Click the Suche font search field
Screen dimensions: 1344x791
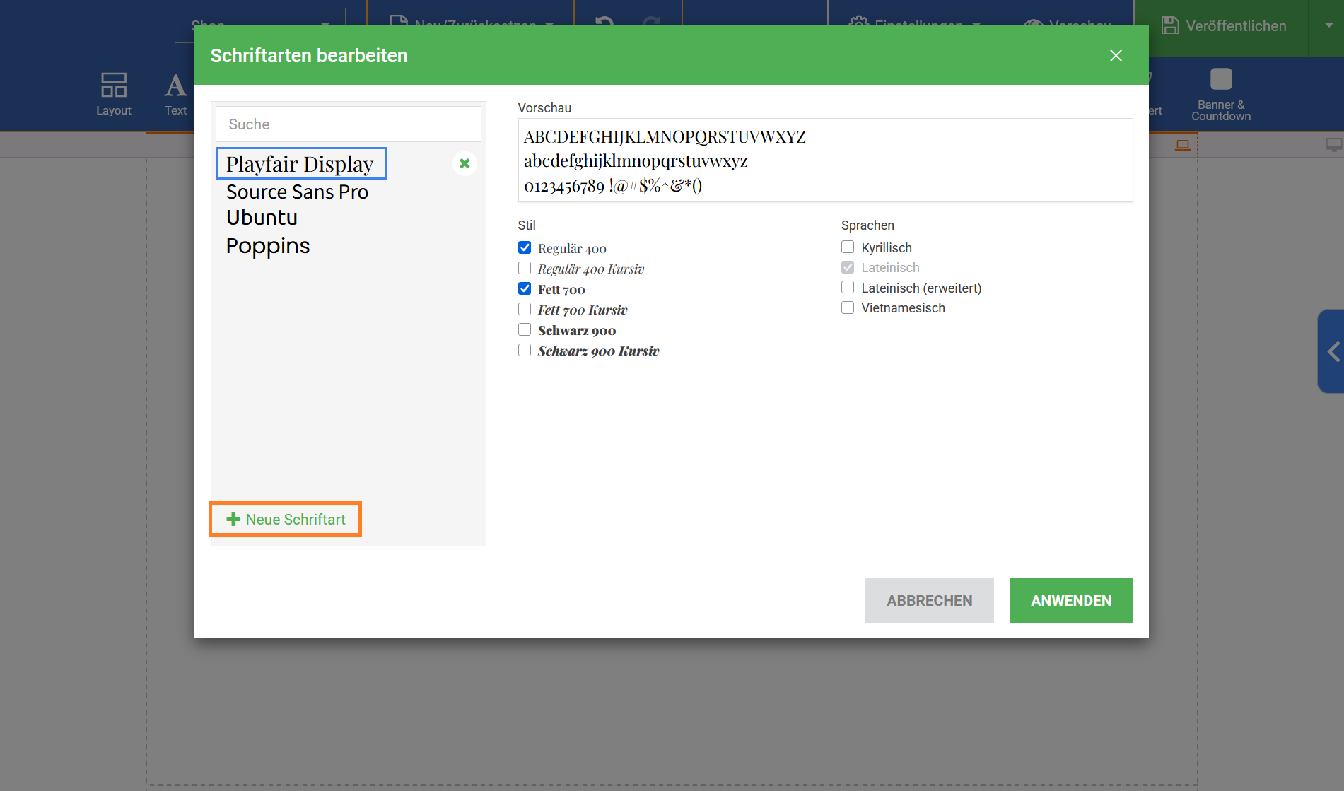[x=348, y=124]
